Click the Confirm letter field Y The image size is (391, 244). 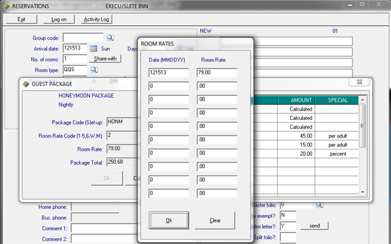pyautogui.click(x=288, y=226)
